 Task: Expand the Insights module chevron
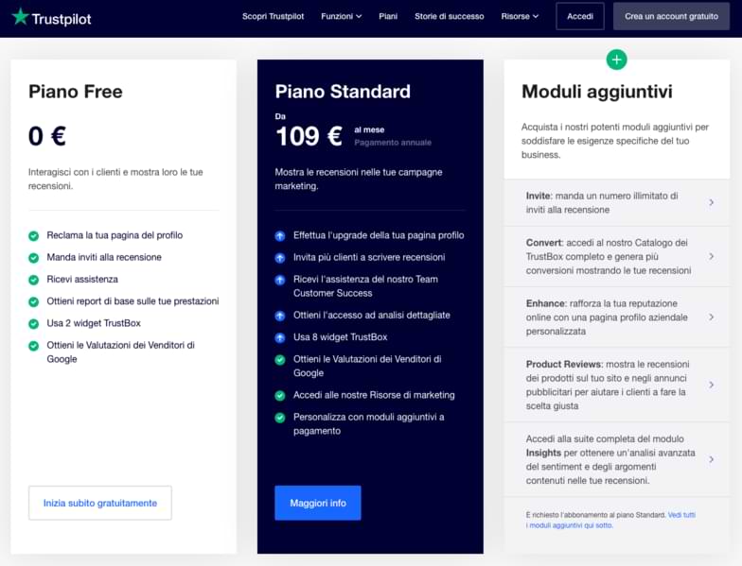pyautogui.click(x=712, y=459)
